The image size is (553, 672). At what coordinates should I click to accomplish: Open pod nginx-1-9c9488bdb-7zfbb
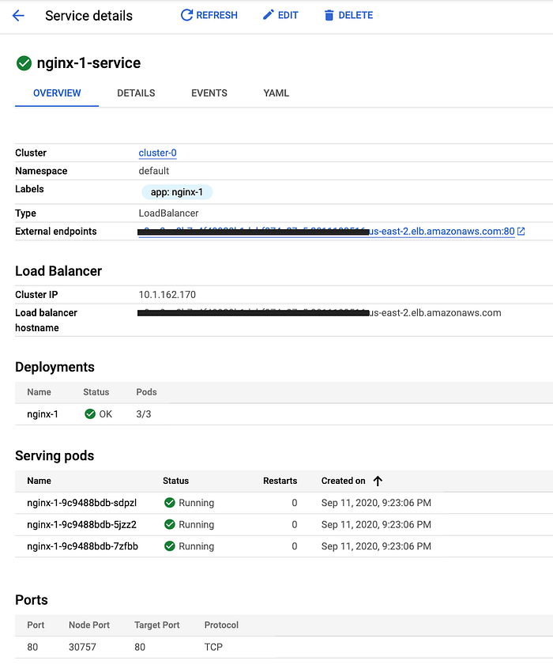click(x=83, y=546)
